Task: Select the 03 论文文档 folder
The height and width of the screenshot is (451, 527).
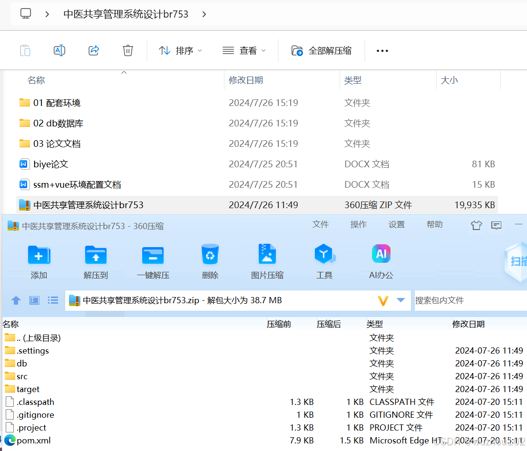Action: 257,144
